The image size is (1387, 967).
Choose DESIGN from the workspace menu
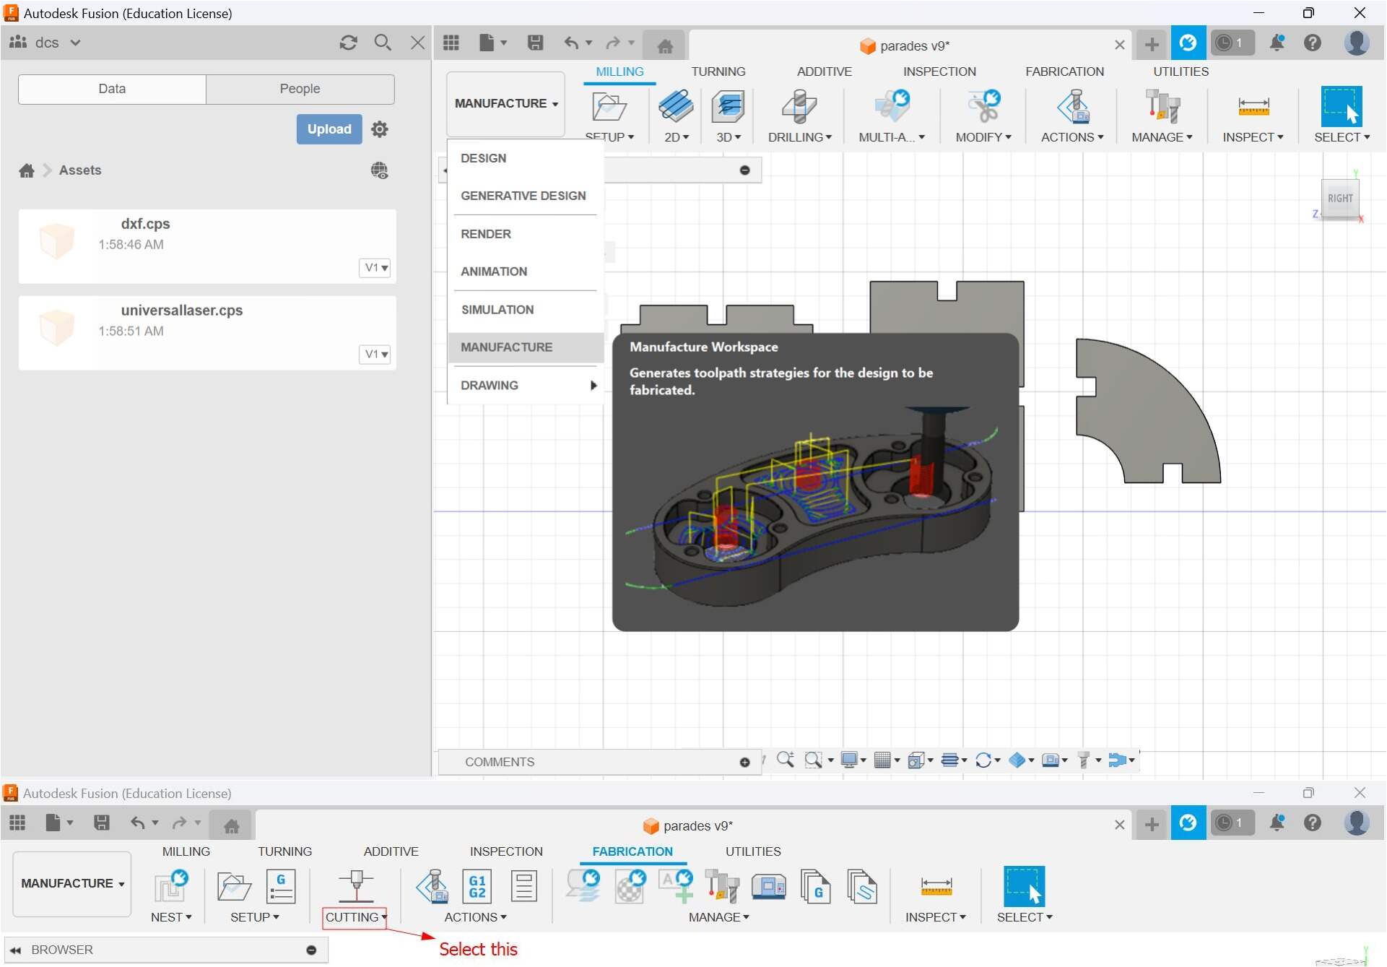pyautogui.click(x=483, y=158)
